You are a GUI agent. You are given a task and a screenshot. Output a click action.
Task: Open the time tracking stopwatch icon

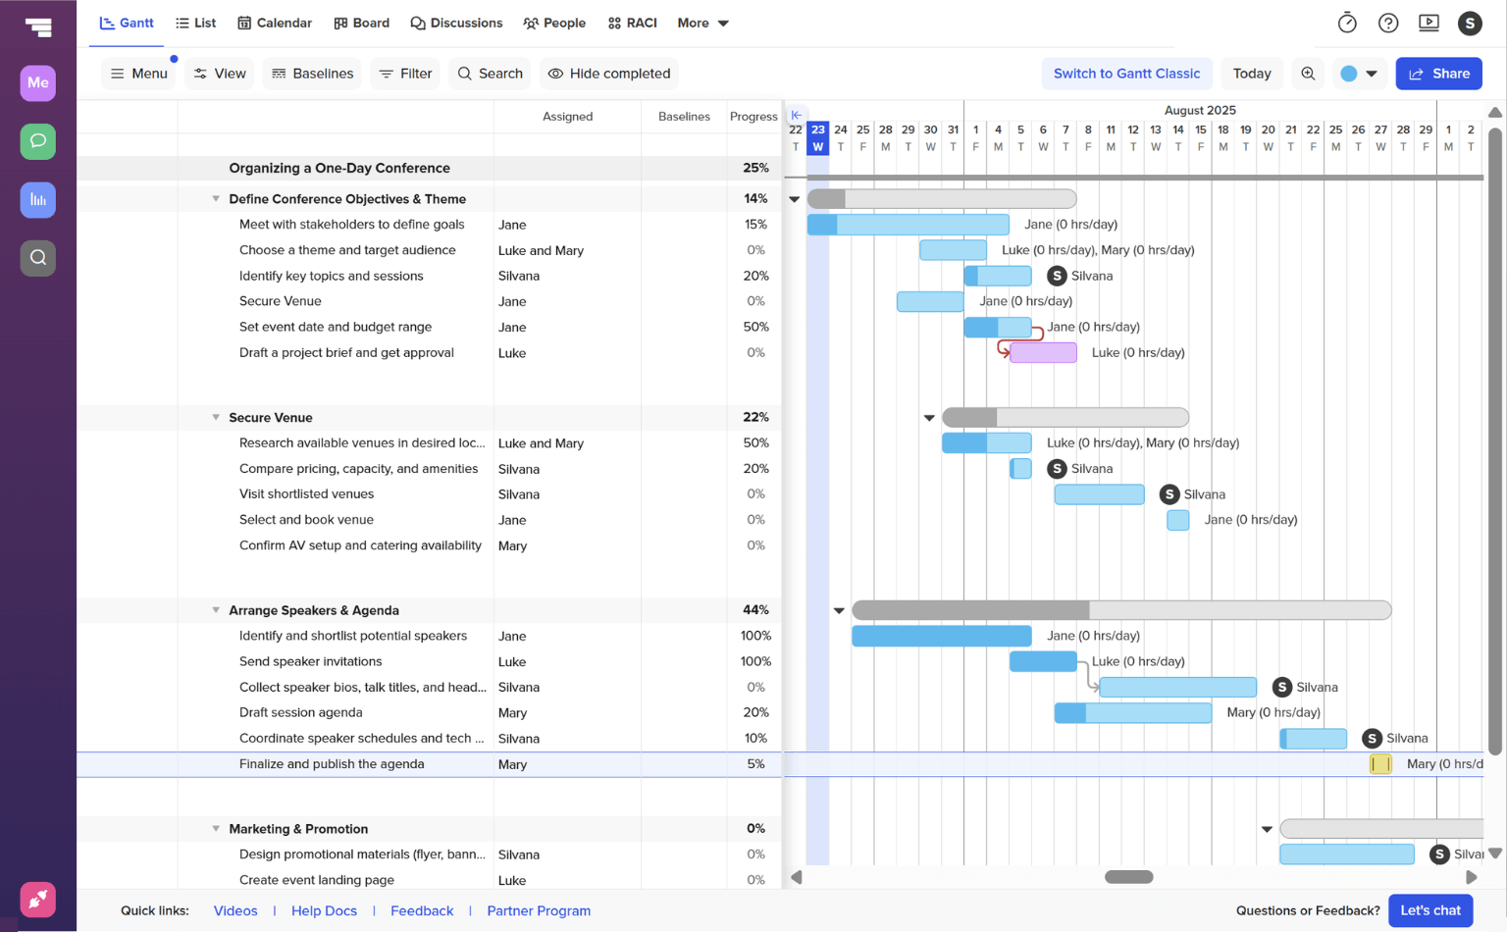[x=1347, y=22]
